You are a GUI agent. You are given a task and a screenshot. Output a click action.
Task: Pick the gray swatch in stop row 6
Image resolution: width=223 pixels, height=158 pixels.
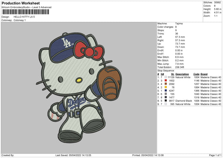[x=166, y=94]
